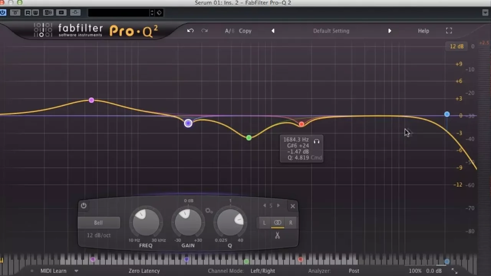The width and height of the screenshot is (491, 276).
Task: Select the blue high-cut band node
Action: (x=447, y=114)
